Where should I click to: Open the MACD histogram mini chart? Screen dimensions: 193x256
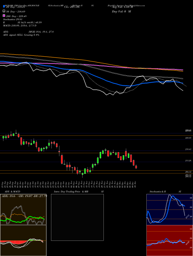coord(23,240)
